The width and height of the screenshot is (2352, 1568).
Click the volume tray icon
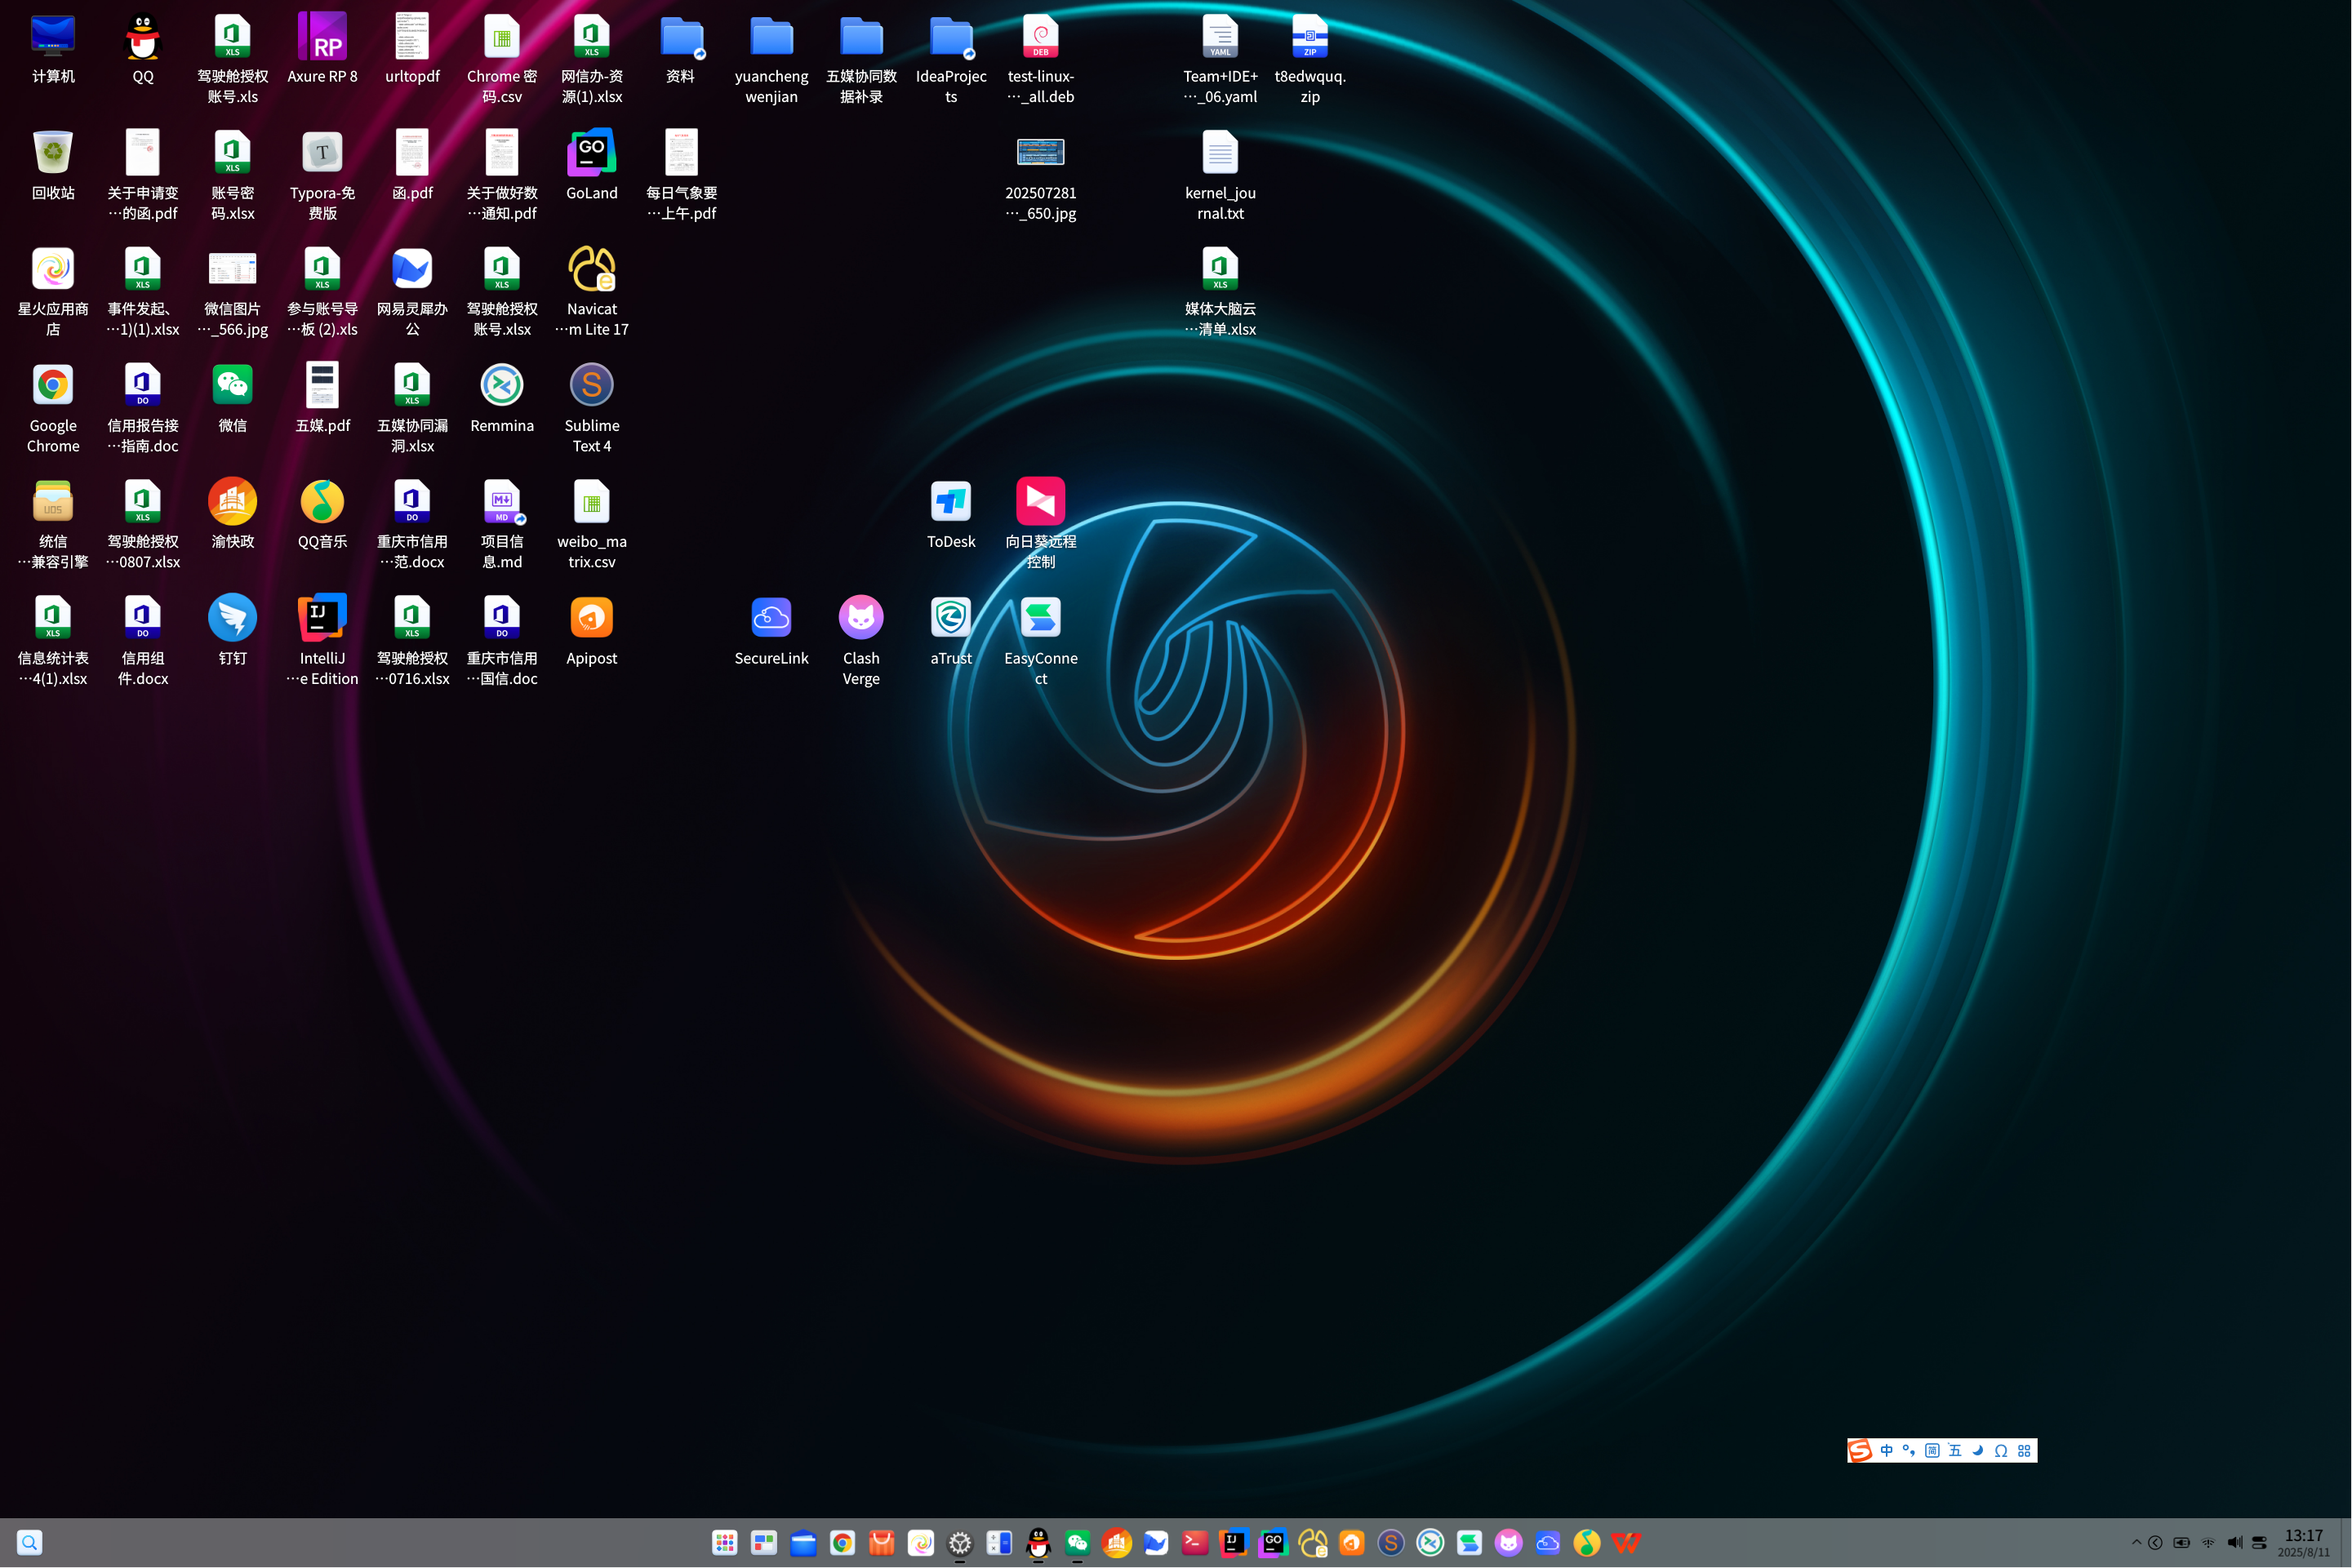pos(2234,1542)
